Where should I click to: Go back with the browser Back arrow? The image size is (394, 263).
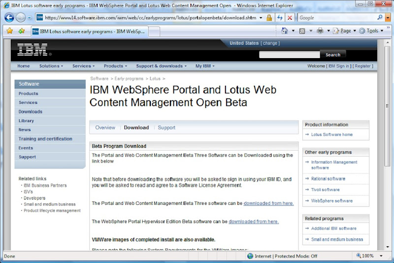pos(9,18)
